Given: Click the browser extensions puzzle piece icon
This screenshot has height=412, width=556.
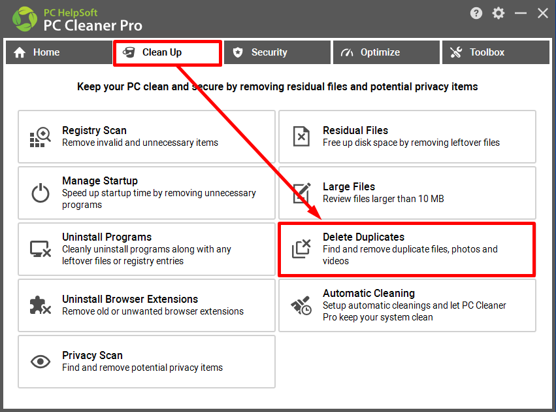Looking at the screenshot, I should point(41,305).
